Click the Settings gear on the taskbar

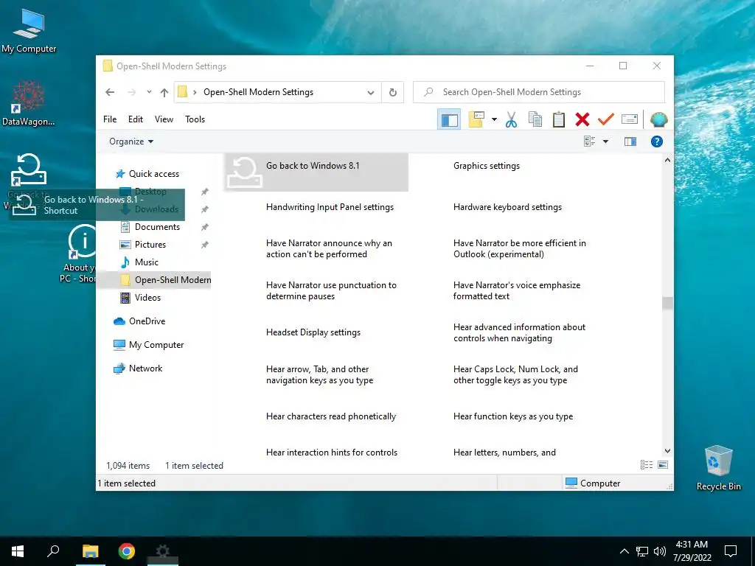(163, 551)
